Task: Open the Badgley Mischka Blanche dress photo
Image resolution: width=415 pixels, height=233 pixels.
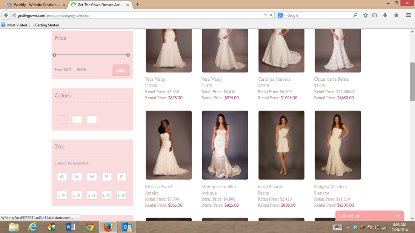Action: pos(338,145)
